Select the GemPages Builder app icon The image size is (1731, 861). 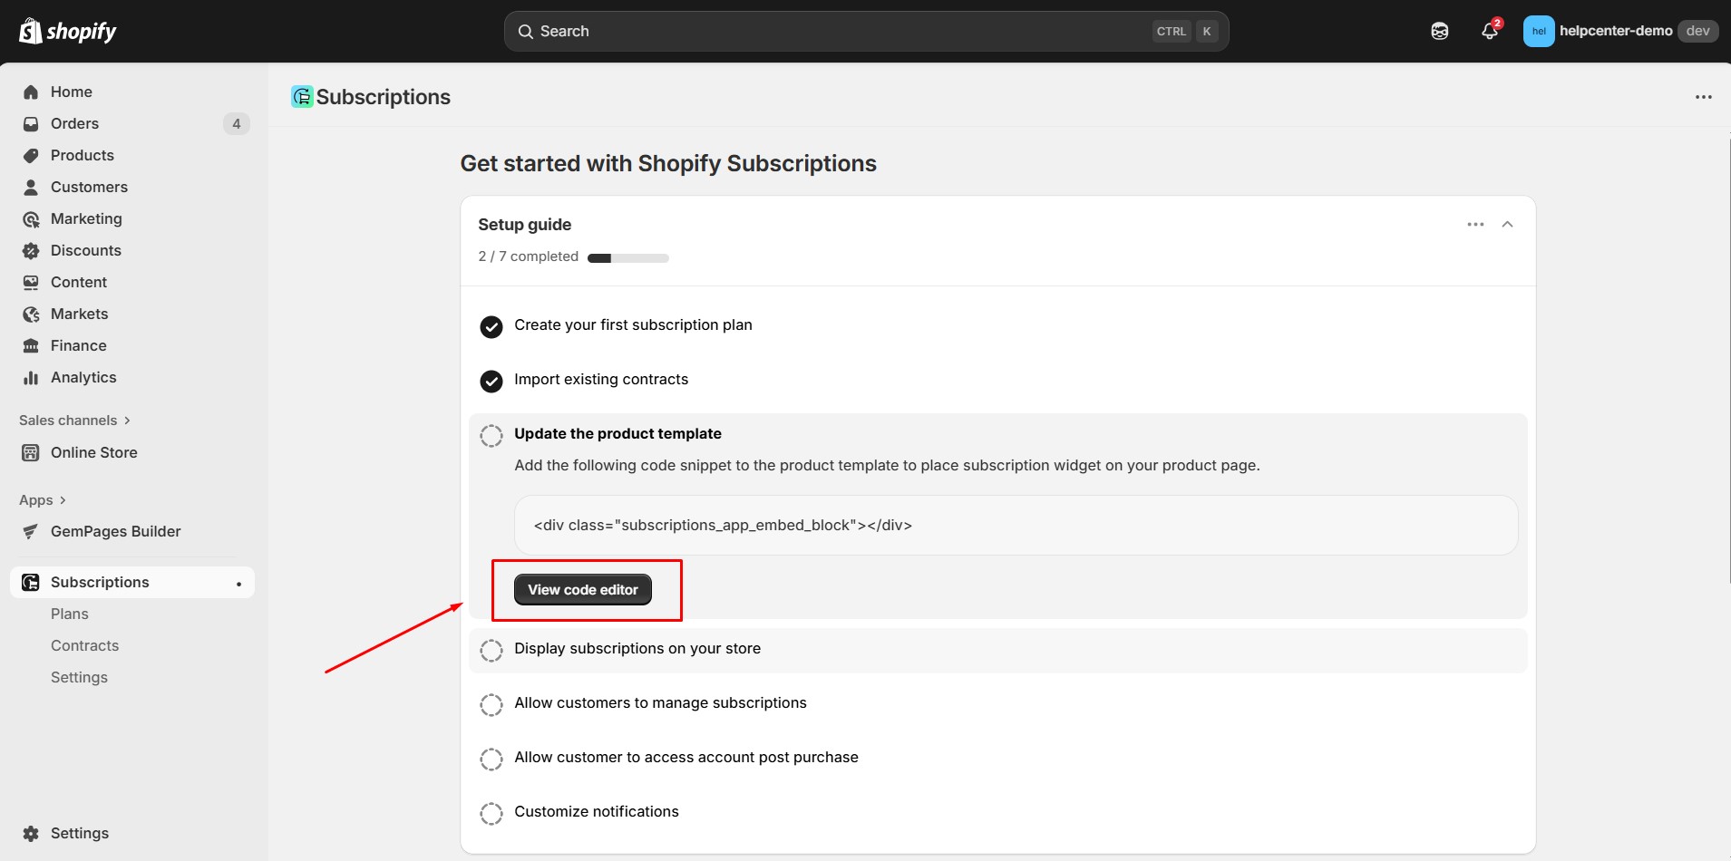click(30, 531)
